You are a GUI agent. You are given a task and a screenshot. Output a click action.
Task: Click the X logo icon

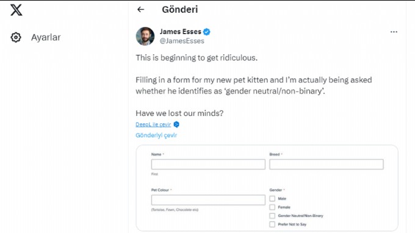pyautogui.click(x=16, y=10)
